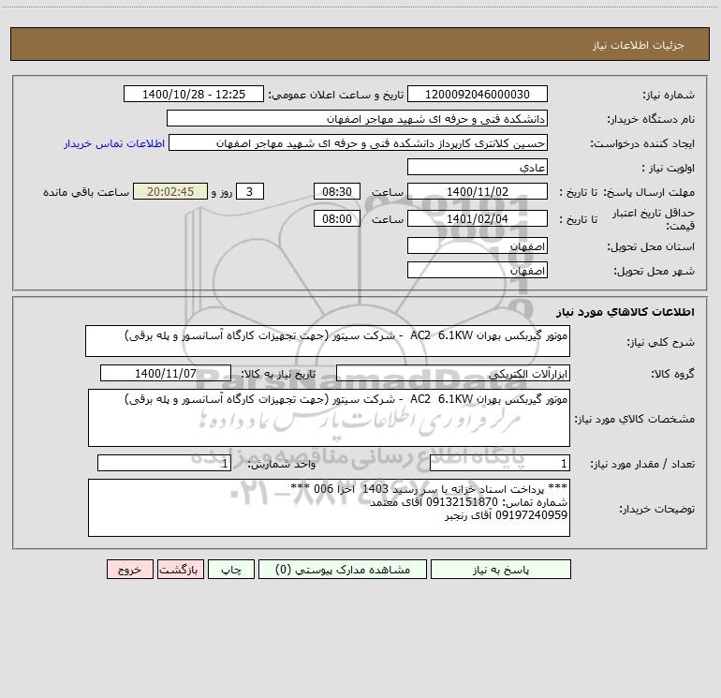Click the 'توضیحات خریدار:' label
The height and width of the screenshot is (698, 721).
[x=656, y=510]
